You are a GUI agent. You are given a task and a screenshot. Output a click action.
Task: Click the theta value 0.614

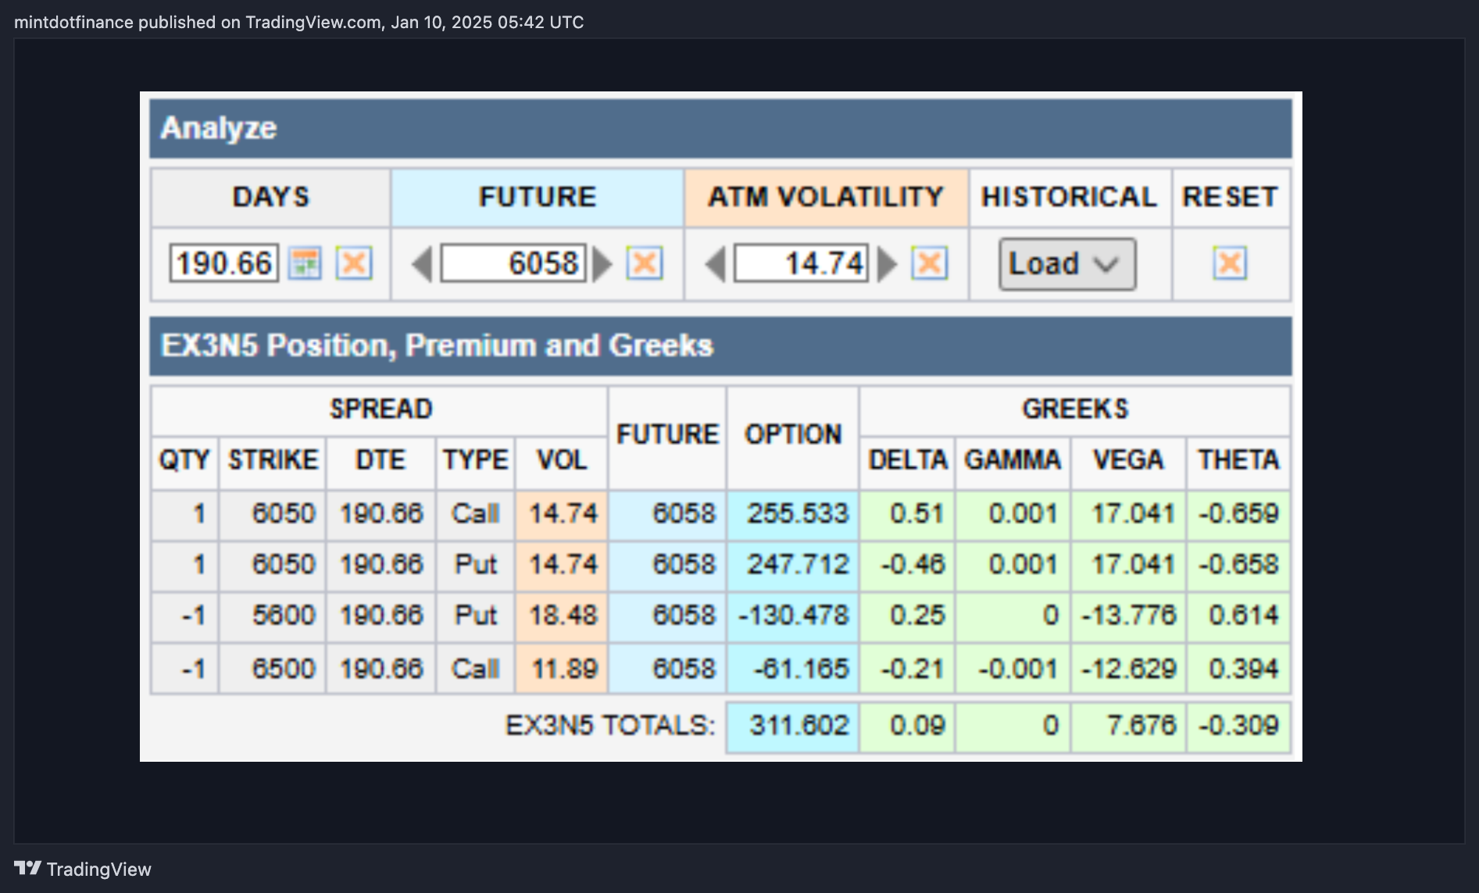[1238, 616]
